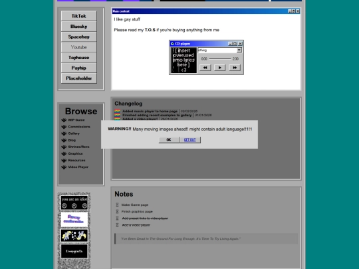This screenshot has height=269, width=359.
Task: Open Resources in Browse
Action: [76, 160]
